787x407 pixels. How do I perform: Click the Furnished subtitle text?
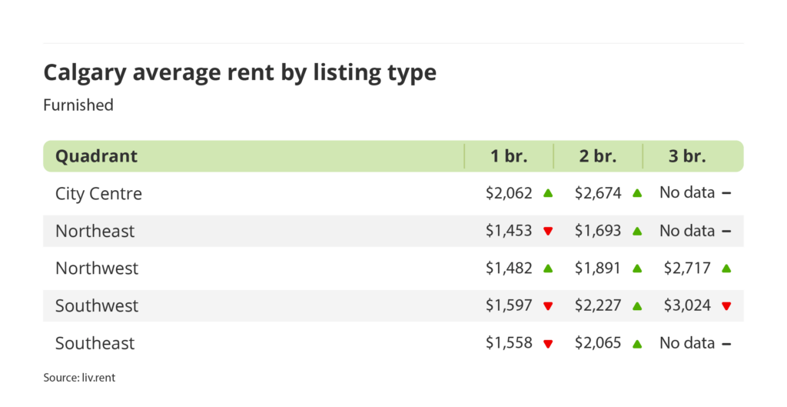78,105
